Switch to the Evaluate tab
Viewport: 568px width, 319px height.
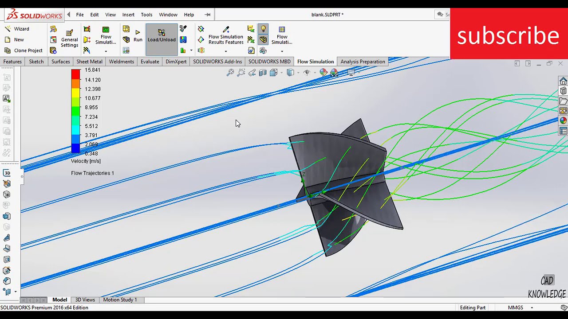click(150, 62)
